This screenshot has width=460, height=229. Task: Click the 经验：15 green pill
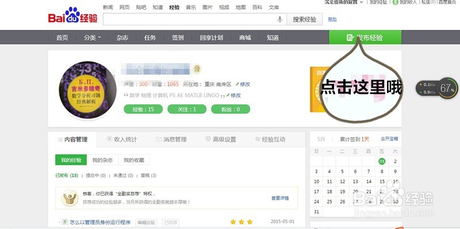143,109
